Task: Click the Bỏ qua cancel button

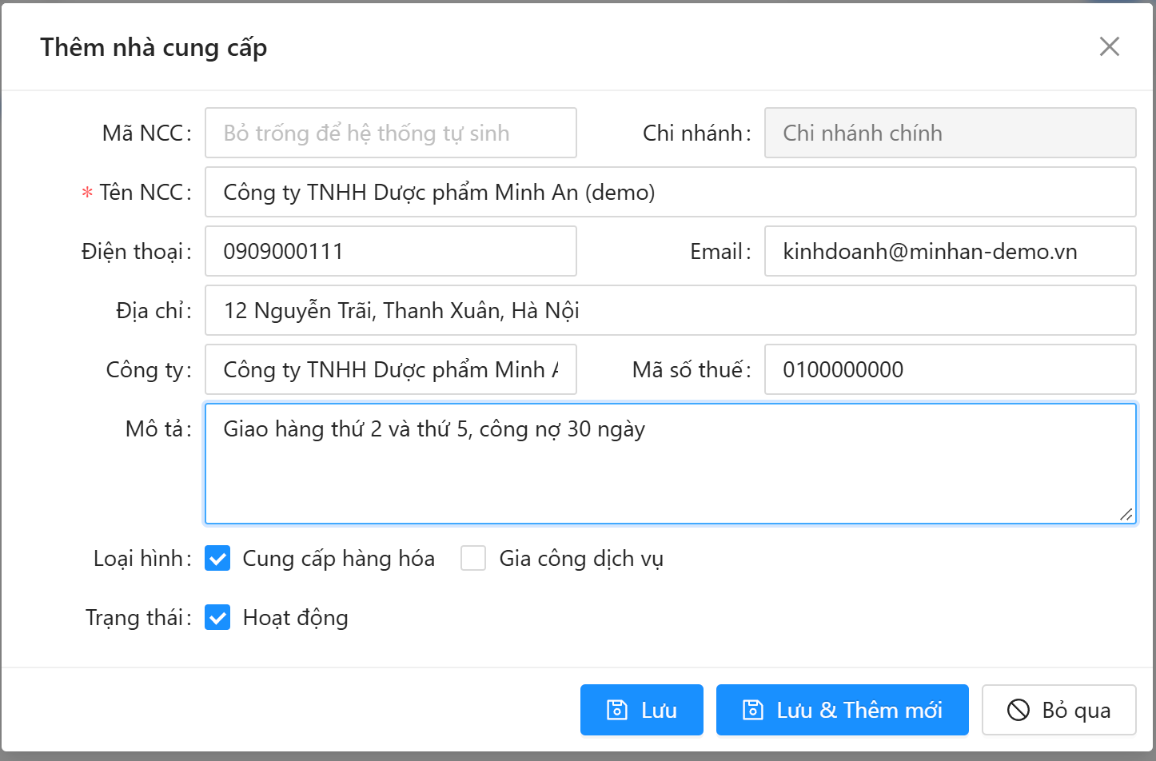Action: tap(1058, 710)
